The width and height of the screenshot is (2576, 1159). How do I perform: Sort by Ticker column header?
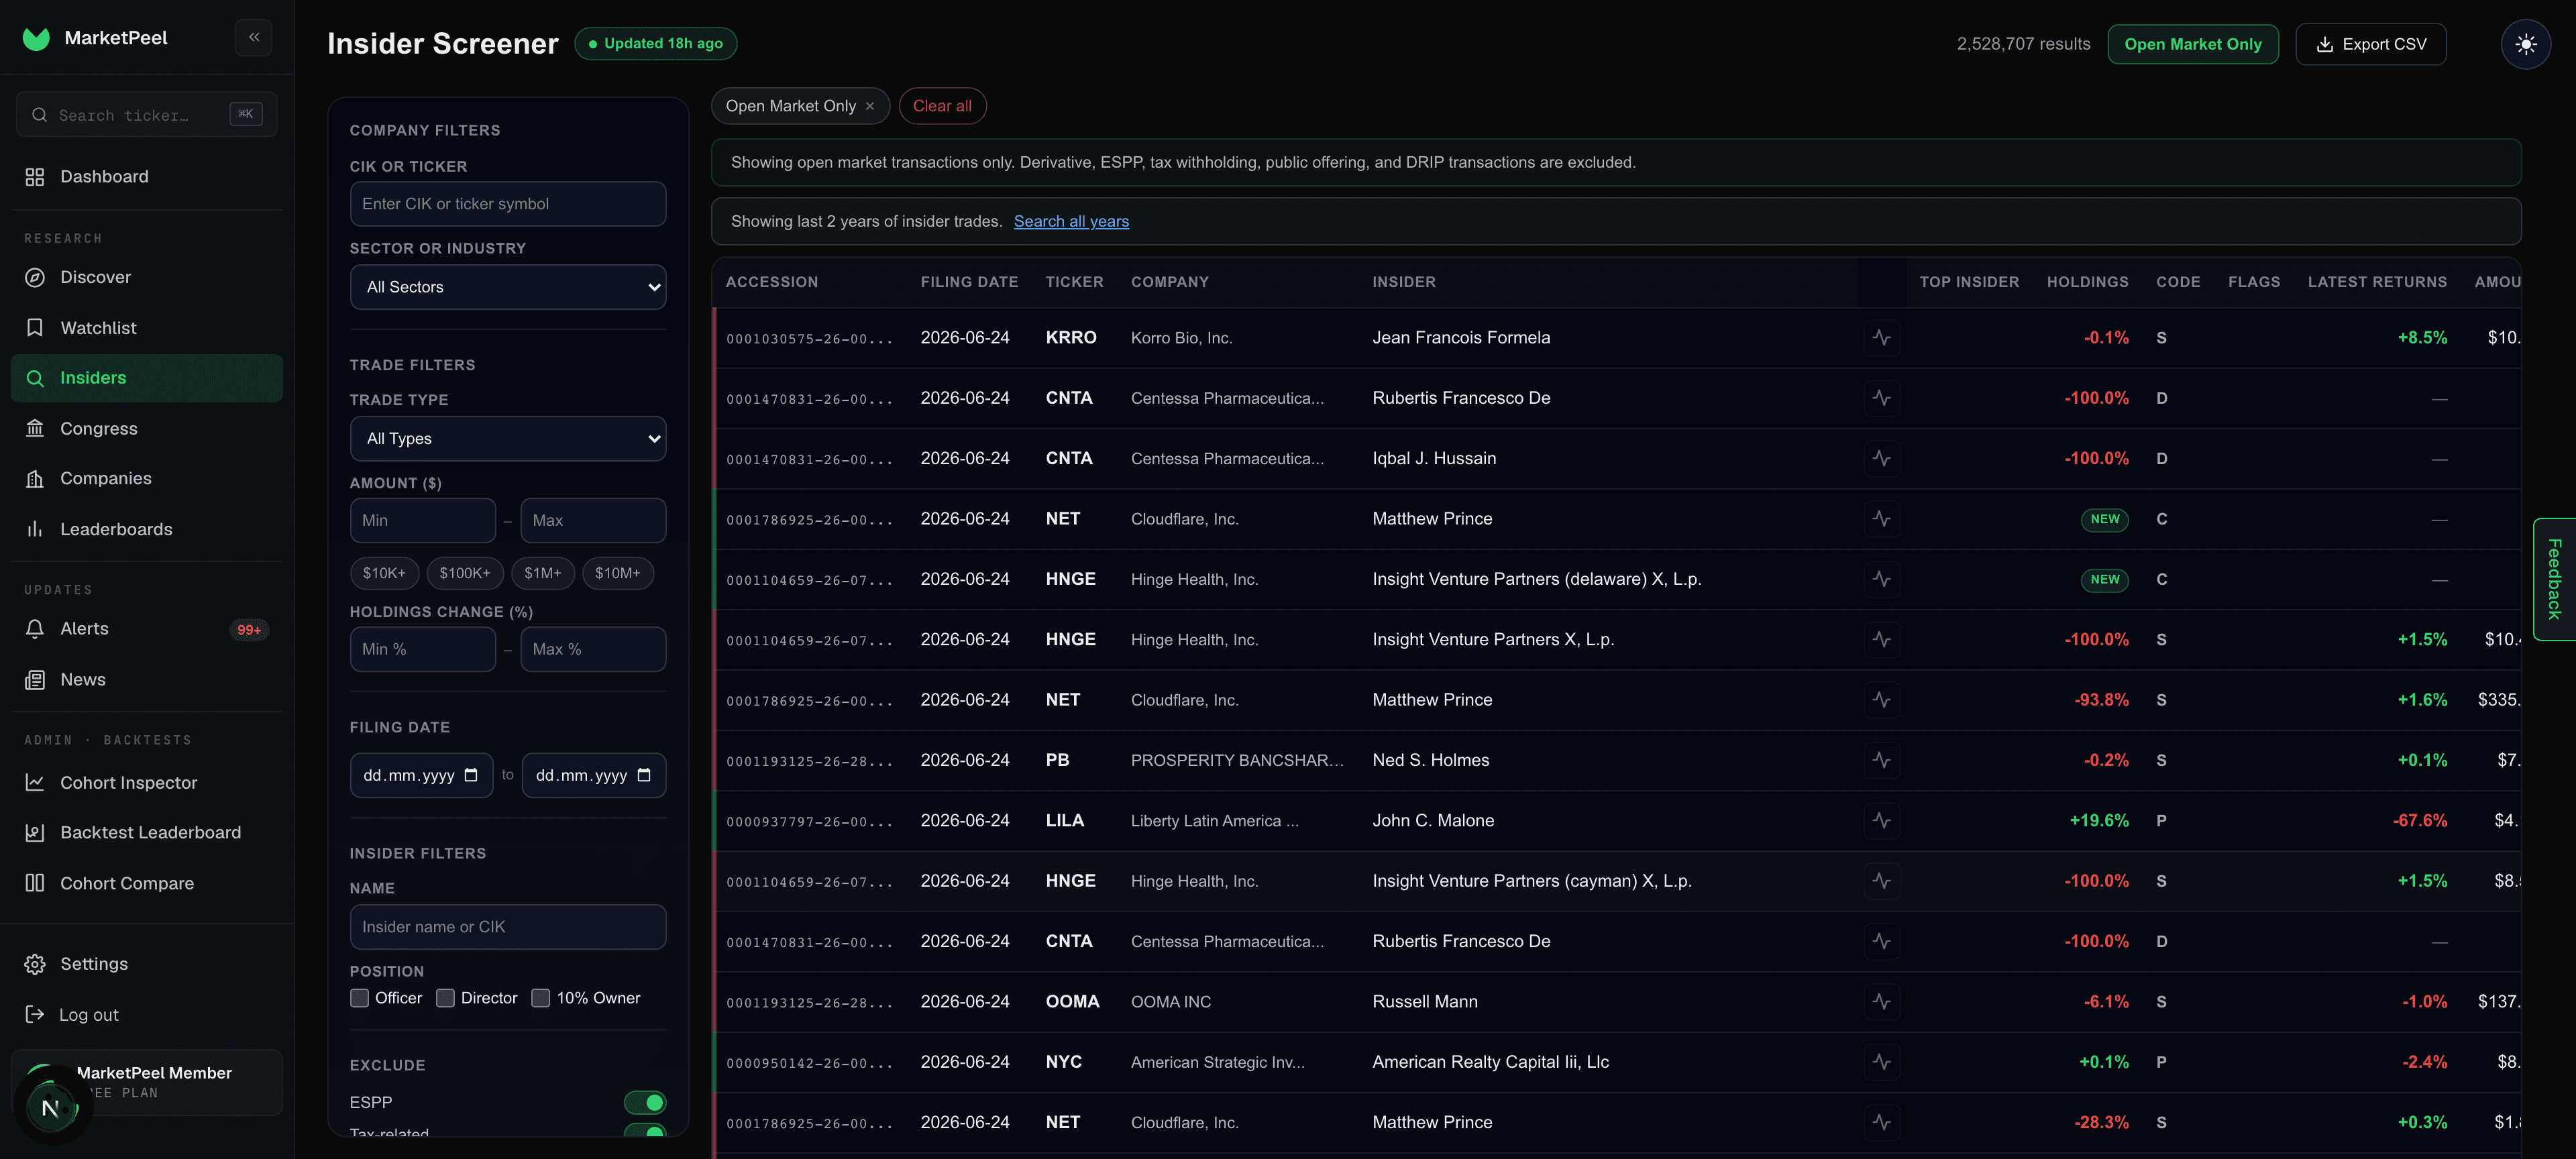pos(1074,282)
